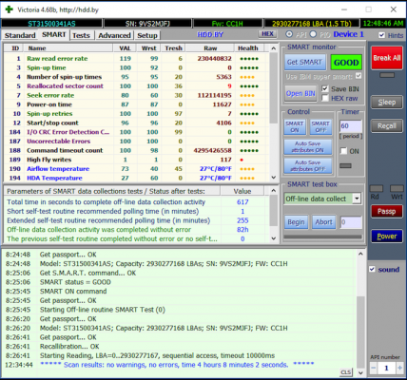Select the PIO radio button

click(x=313, y=34)
